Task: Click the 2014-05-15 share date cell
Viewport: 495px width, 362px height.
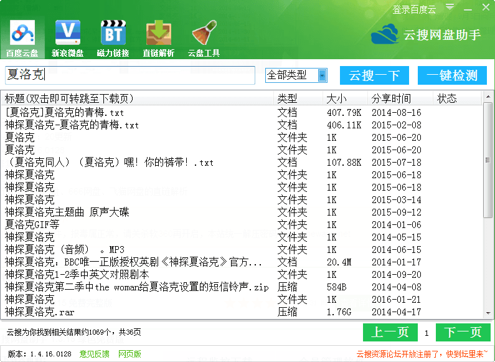Action: (397, 237)
